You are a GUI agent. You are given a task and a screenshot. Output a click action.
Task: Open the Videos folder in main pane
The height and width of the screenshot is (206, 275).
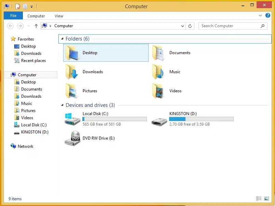click(x=159, y=91)
